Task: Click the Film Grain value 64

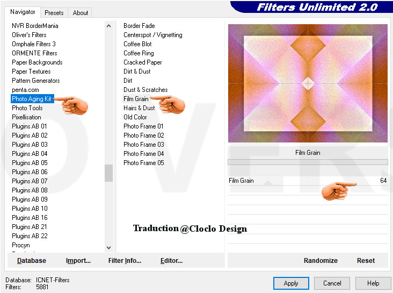Action: point(383,181)
